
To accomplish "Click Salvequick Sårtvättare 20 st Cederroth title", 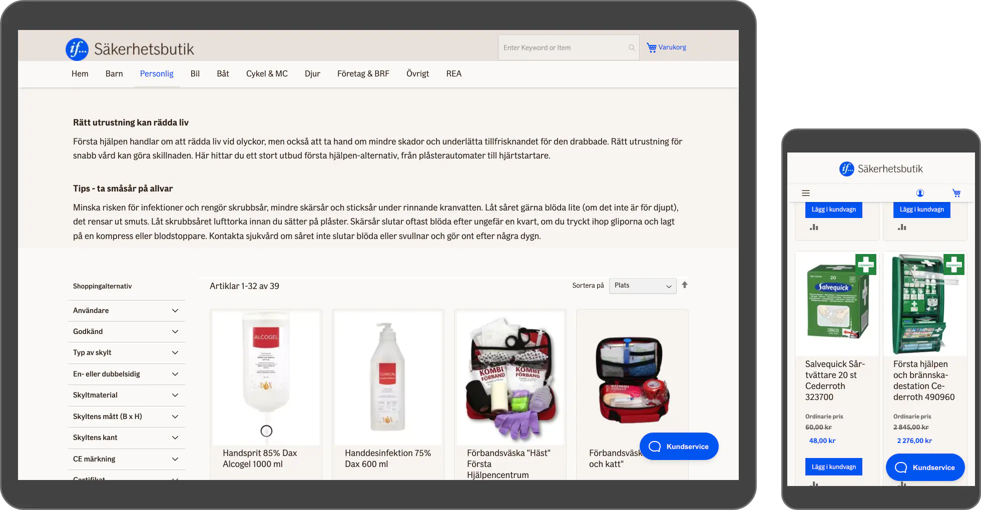I will point(835,380).
